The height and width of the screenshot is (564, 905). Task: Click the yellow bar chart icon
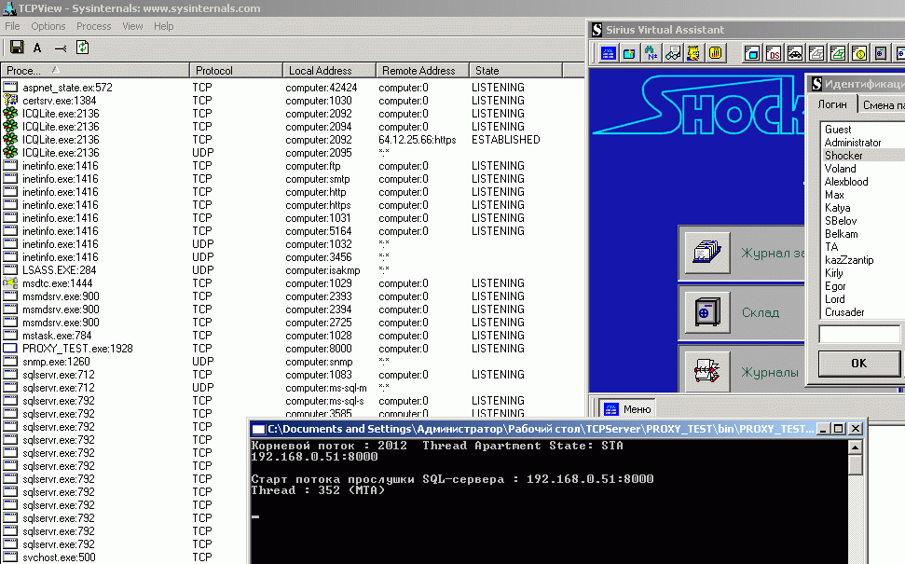715,54
